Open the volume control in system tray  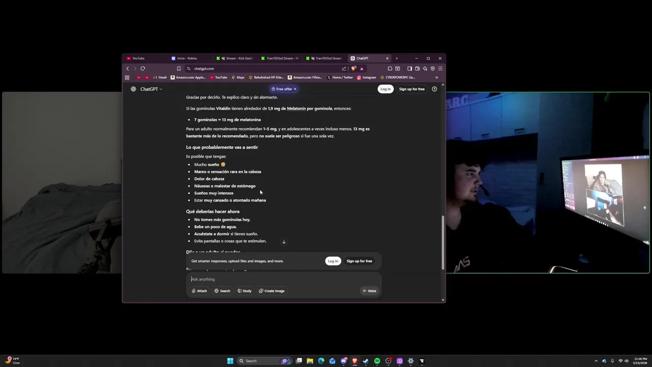627,361
